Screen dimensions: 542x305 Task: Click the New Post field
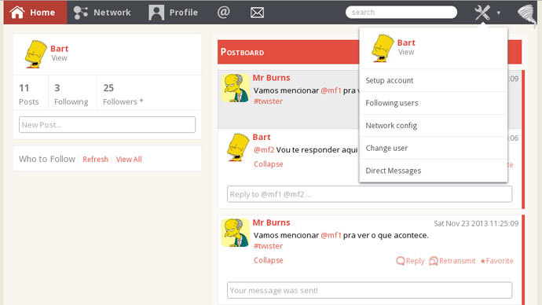(x=107, y=124)
